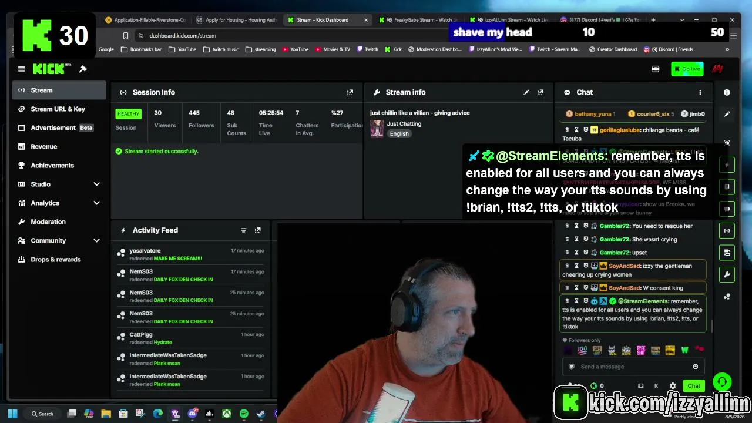Pop out the Activity Feed panel

(257, 230)
